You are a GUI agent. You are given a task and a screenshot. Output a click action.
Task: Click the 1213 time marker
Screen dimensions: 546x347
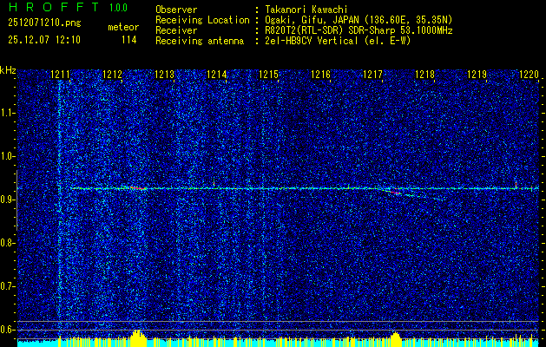[x=164, y=74]
